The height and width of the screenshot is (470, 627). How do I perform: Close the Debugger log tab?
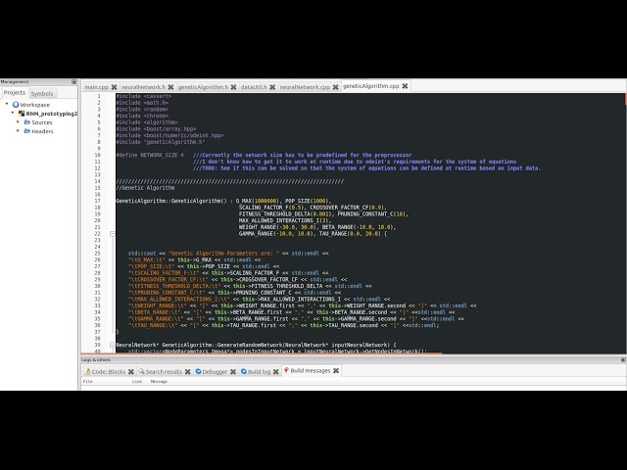(233, 372)
